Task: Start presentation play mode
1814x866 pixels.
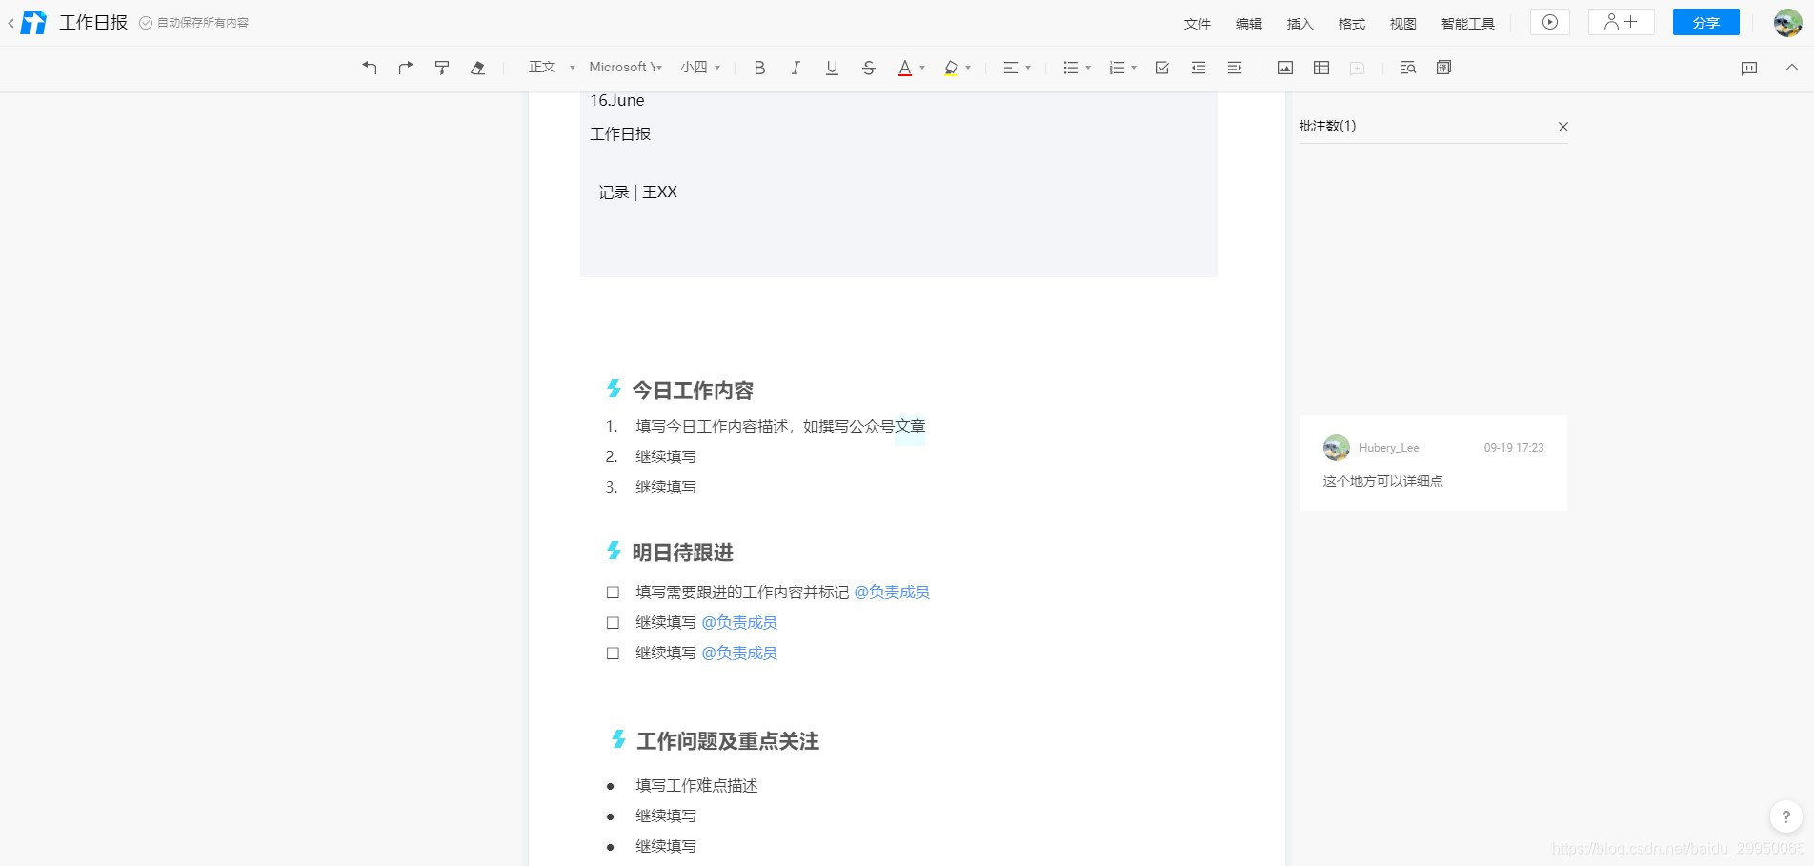Action: coord(1550,22)
